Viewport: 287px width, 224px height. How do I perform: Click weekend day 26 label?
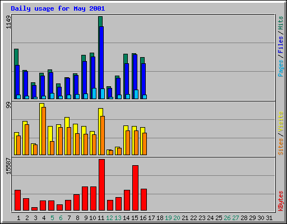pos(227,218)
